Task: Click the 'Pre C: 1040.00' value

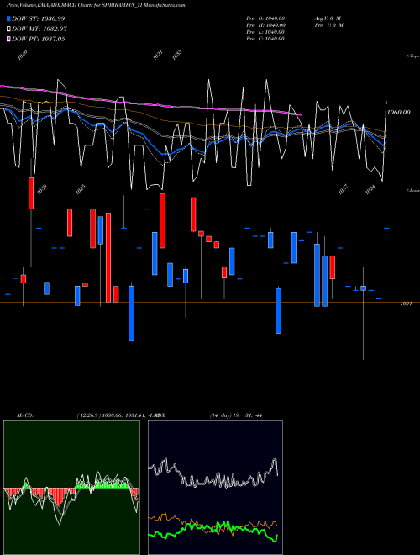Action: coord(265,39)
